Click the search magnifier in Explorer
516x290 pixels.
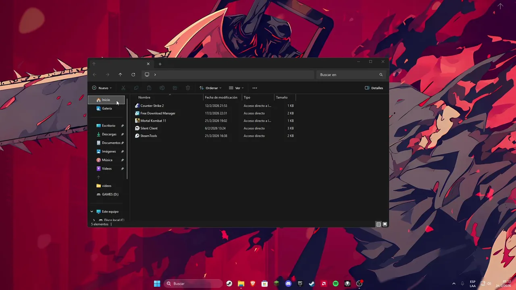click(381, 75)
